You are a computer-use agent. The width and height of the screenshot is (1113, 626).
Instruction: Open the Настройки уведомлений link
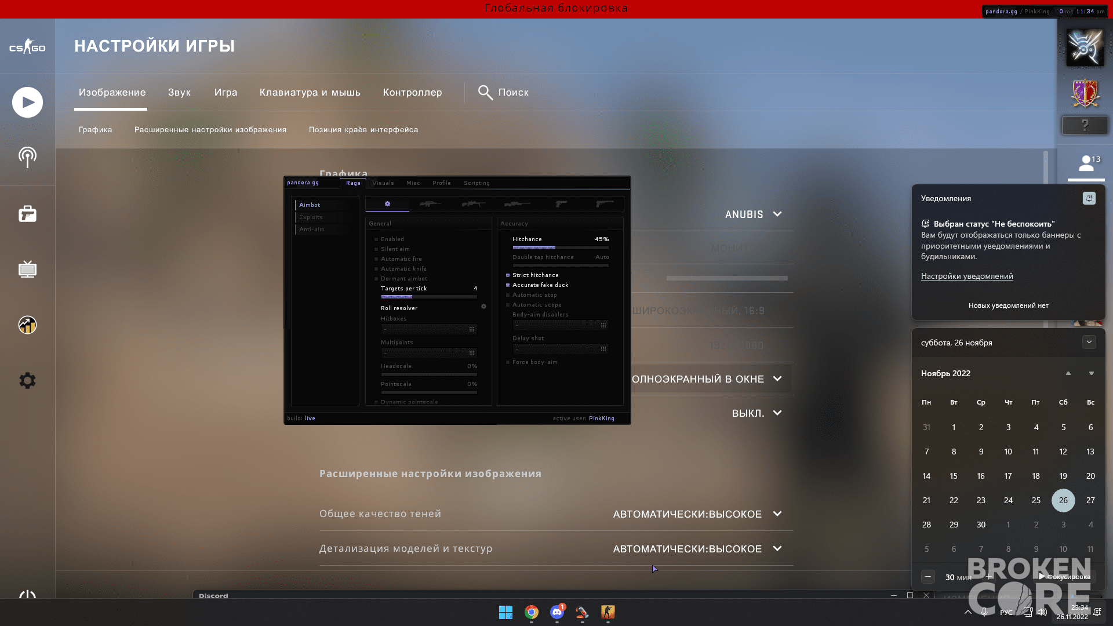coord(967,276)
